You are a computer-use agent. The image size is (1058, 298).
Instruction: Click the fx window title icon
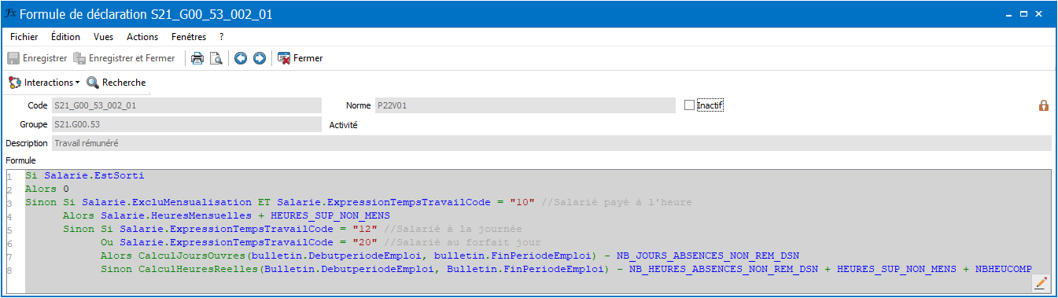(10, 14)
